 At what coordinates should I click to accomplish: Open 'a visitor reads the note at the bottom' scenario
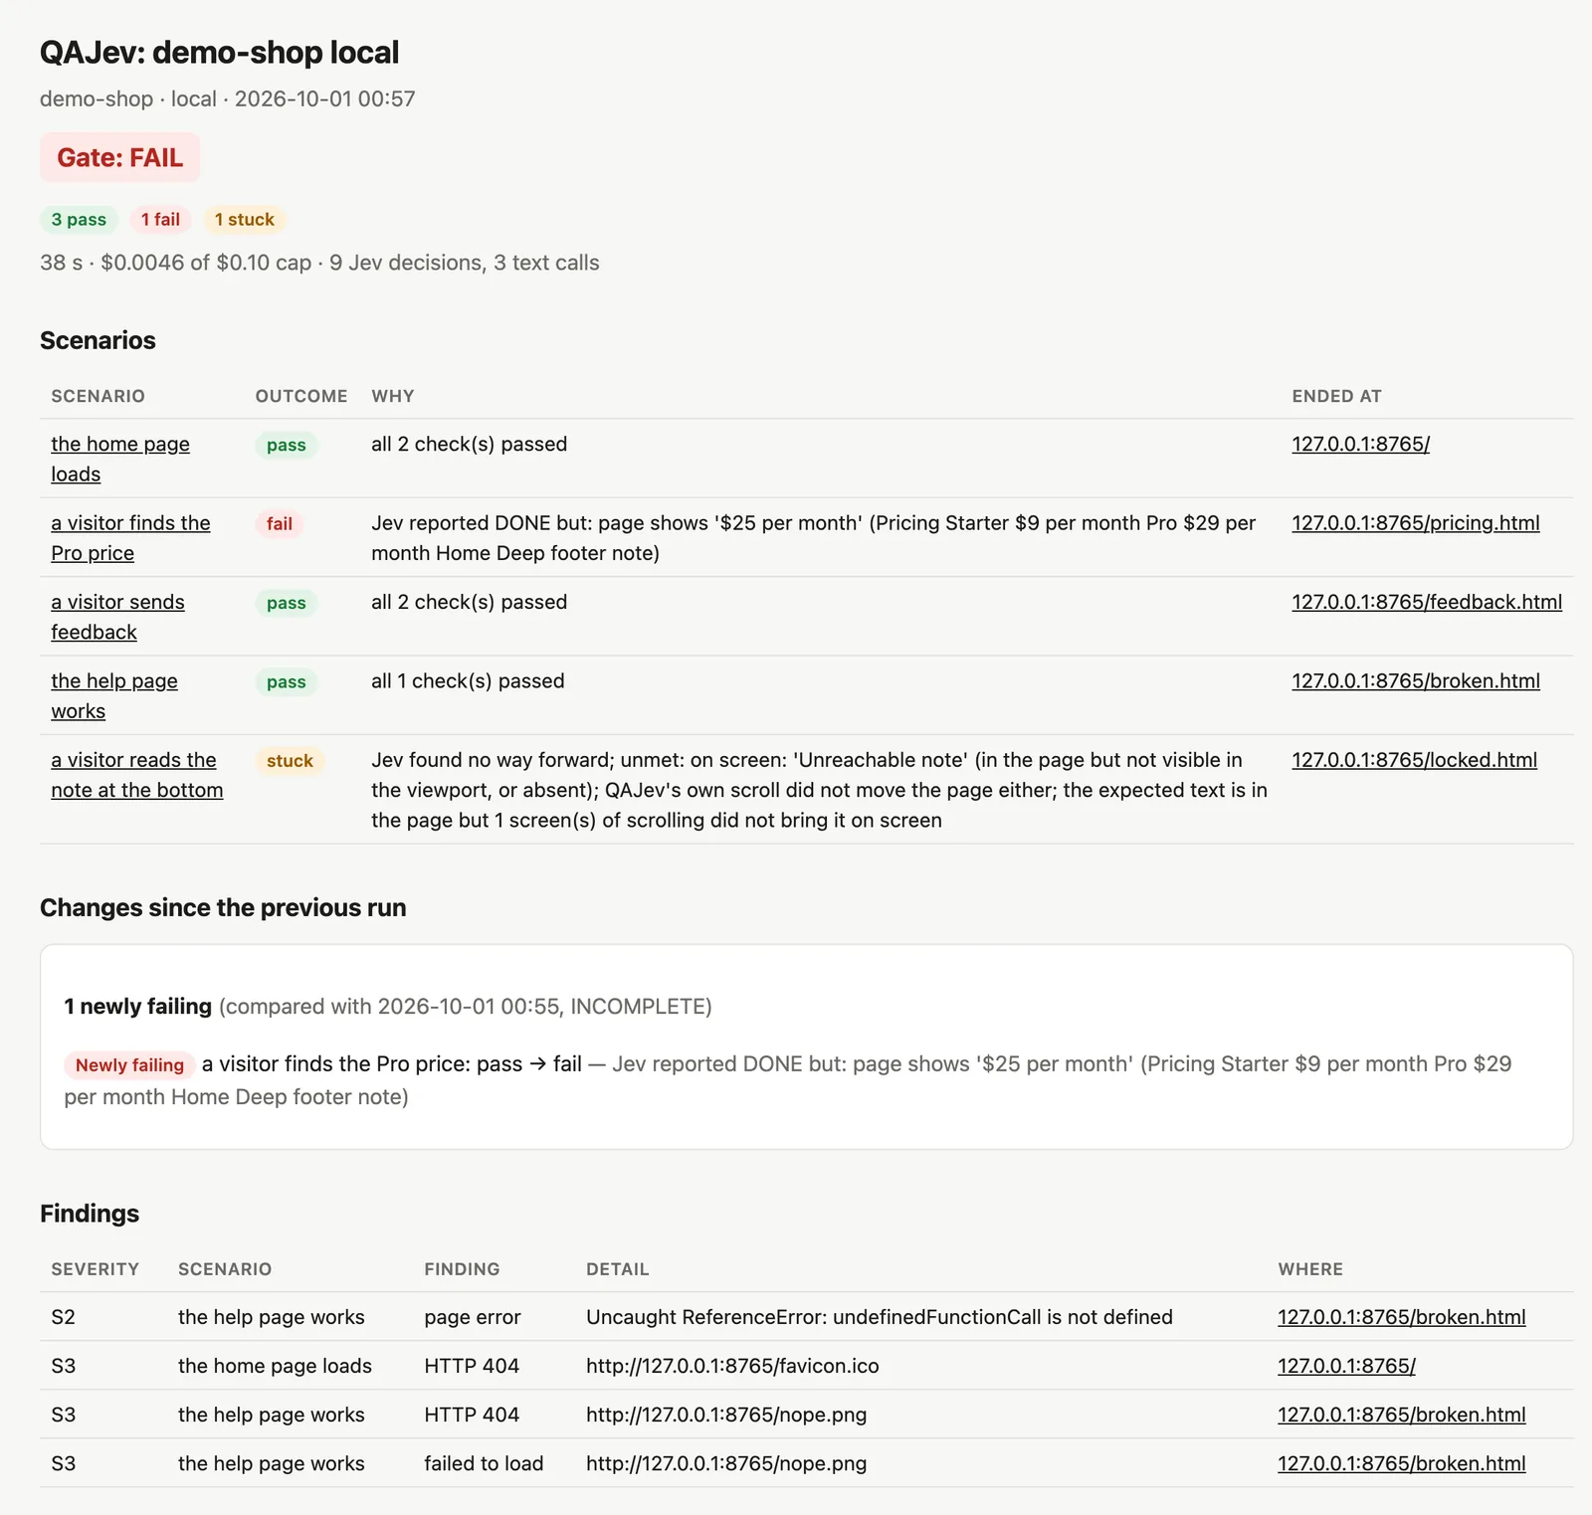point(137,775)
